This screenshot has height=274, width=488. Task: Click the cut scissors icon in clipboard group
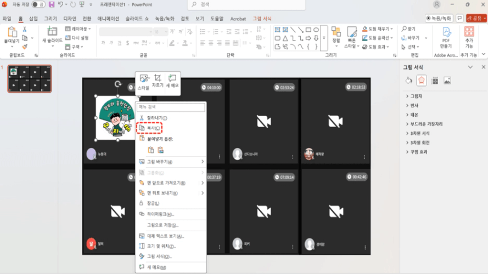point(25,29)
